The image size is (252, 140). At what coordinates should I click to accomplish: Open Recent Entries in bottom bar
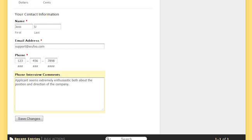click(27, 138)
